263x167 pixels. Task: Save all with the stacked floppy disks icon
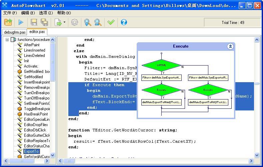click(44, 22)
